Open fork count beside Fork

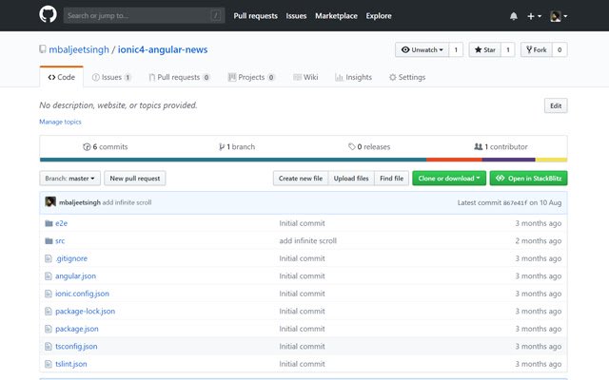tap(560, 49)
